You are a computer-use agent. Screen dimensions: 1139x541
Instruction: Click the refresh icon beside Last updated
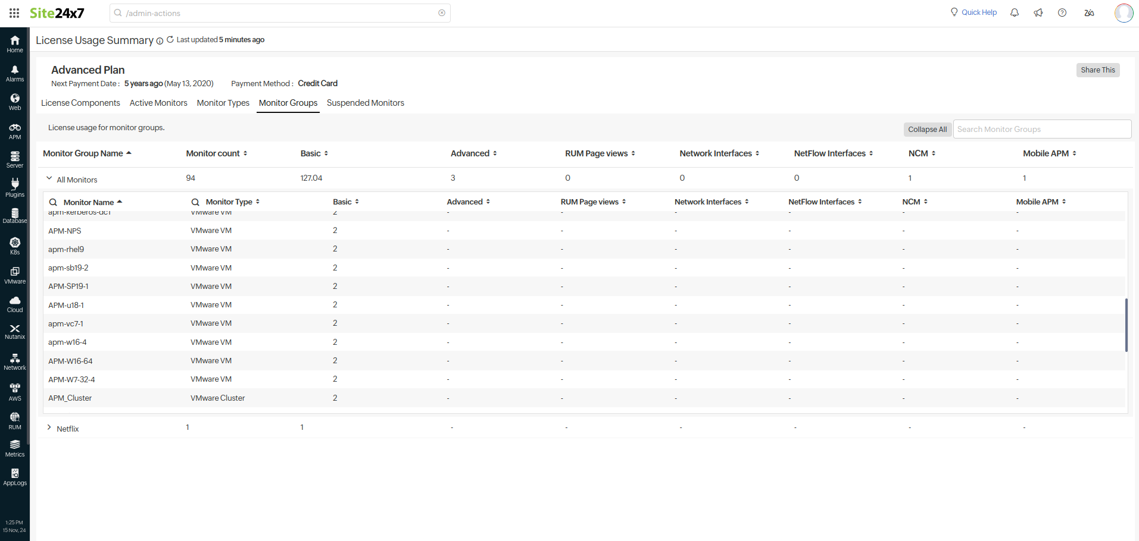click(170, 40)
